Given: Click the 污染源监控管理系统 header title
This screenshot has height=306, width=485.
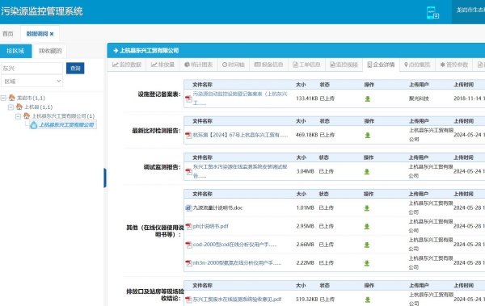Looking at the screenshot, I should [42, 11].
